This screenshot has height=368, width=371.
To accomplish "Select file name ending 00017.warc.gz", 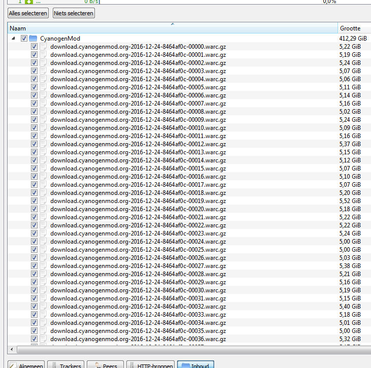I will pos(138,185).
